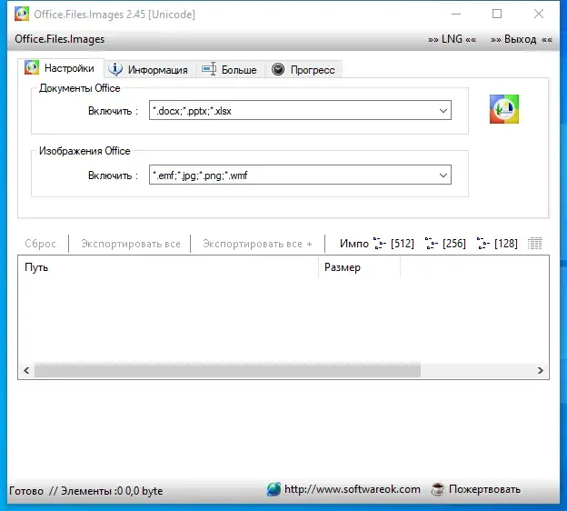Open the LNG language menu
The width and height of the screenshot is (567, 511).
point(452,39)
